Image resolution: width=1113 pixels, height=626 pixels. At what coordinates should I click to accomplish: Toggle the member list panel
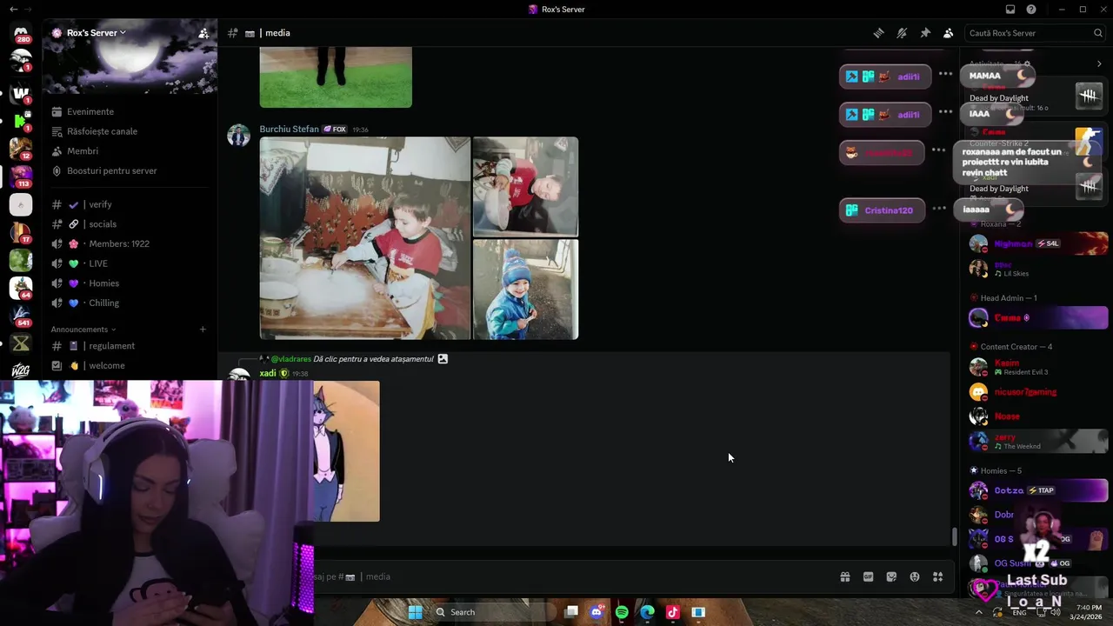948,33
